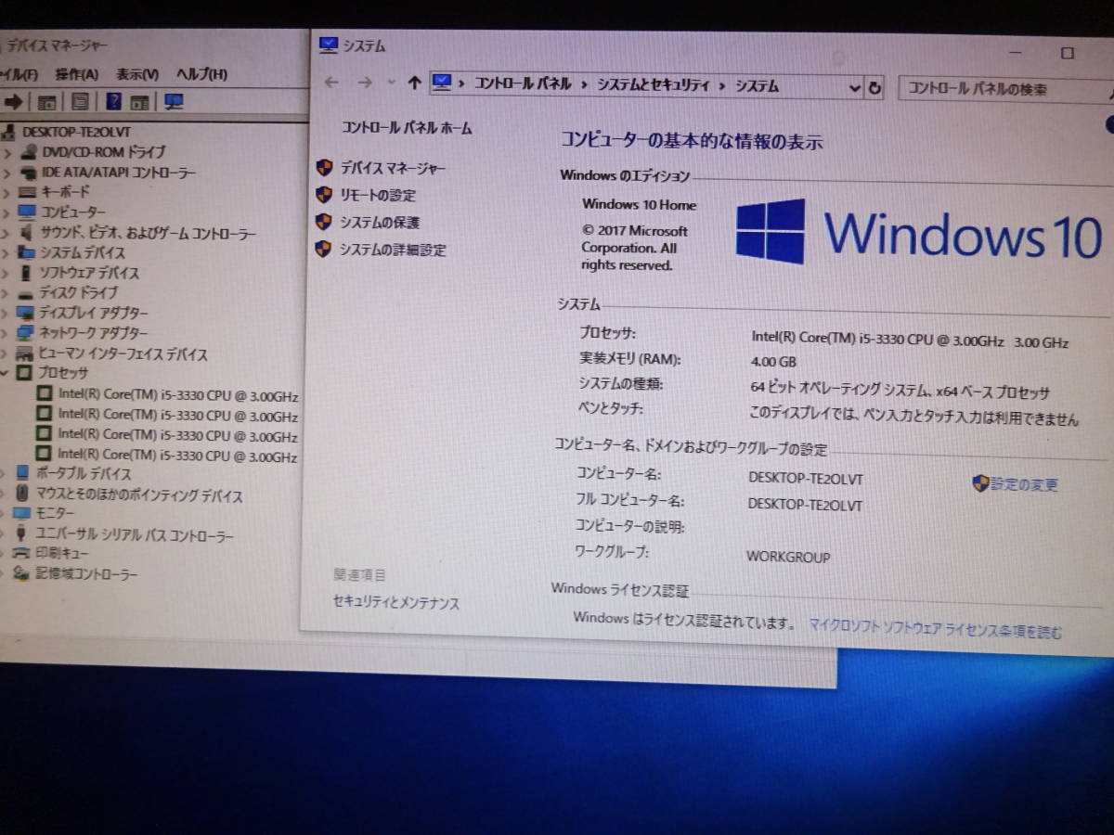The height and width of the screenshot is (835, 1114).
Task: Select the first Intel Core i5-3330 processor entry
Action: tap(178, 395)
